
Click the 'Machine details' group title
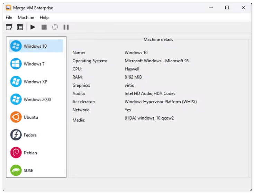158,39
